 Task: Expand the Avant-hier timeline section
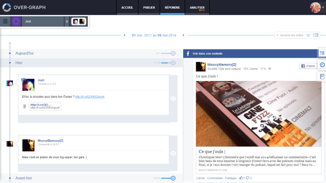pyautogui.click(x=24, y=178)
